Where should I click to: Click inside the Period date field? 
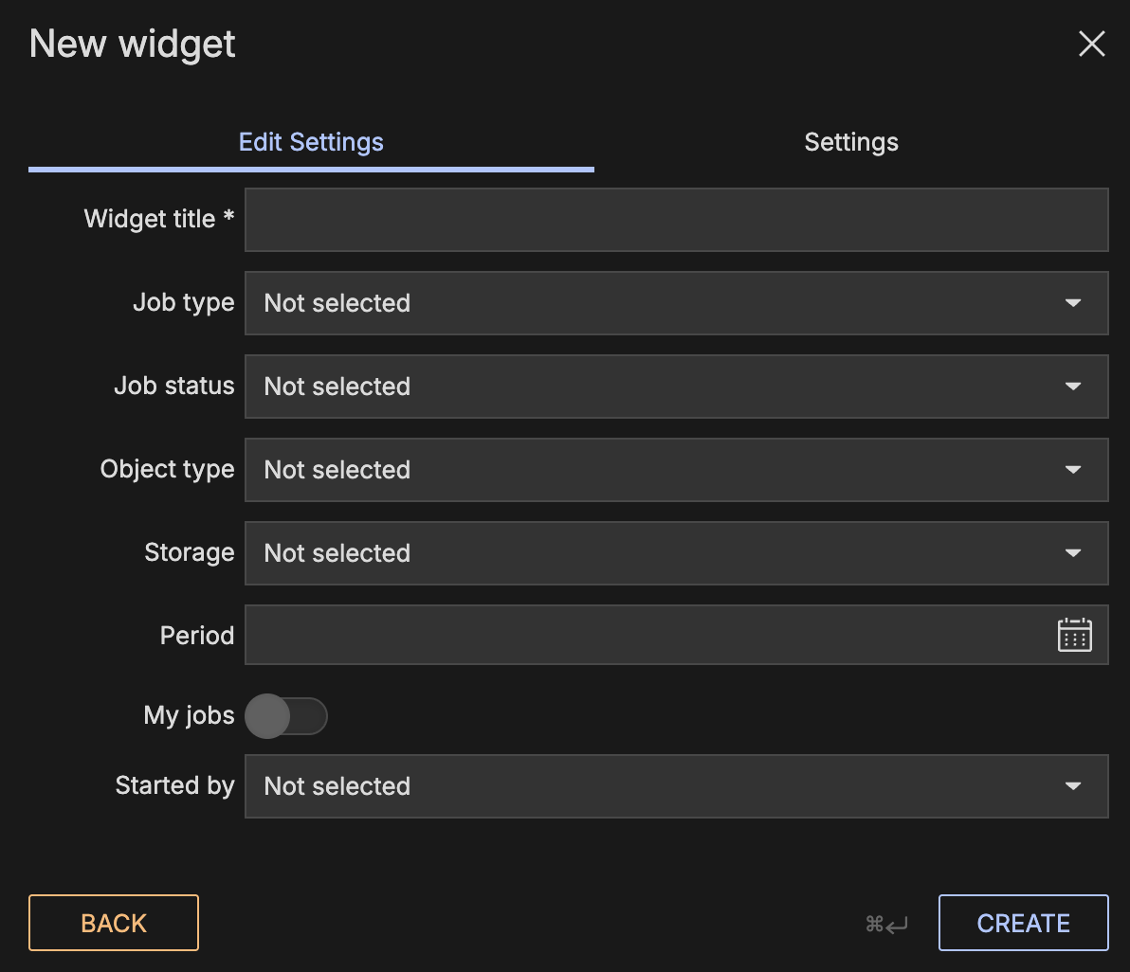pos(645,635)
